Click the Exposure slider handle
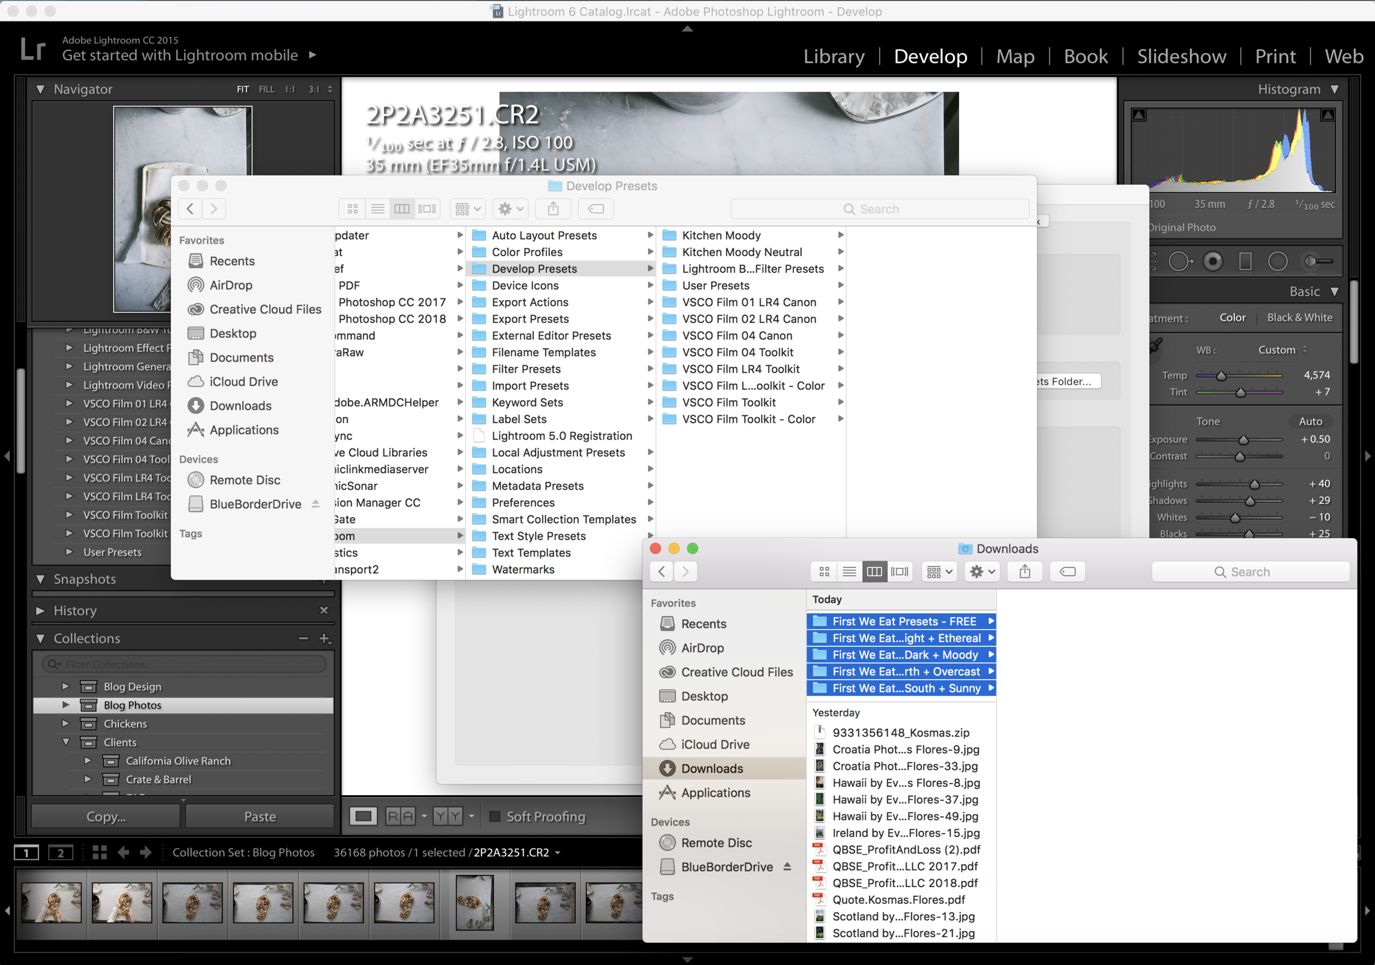This screenshot has width=1375, height=965. 1243,440
